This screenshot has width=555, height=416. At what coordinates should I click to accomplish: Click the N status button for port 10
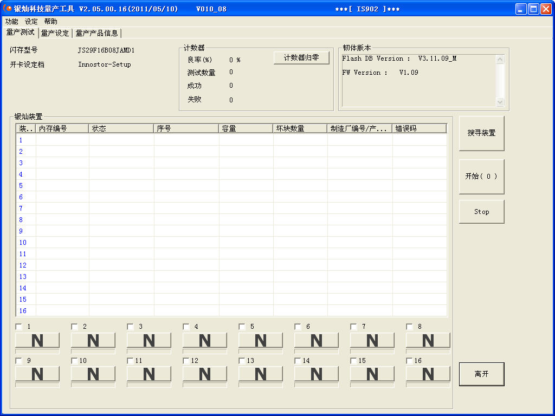pyautogui.click(x=93, y=374)
